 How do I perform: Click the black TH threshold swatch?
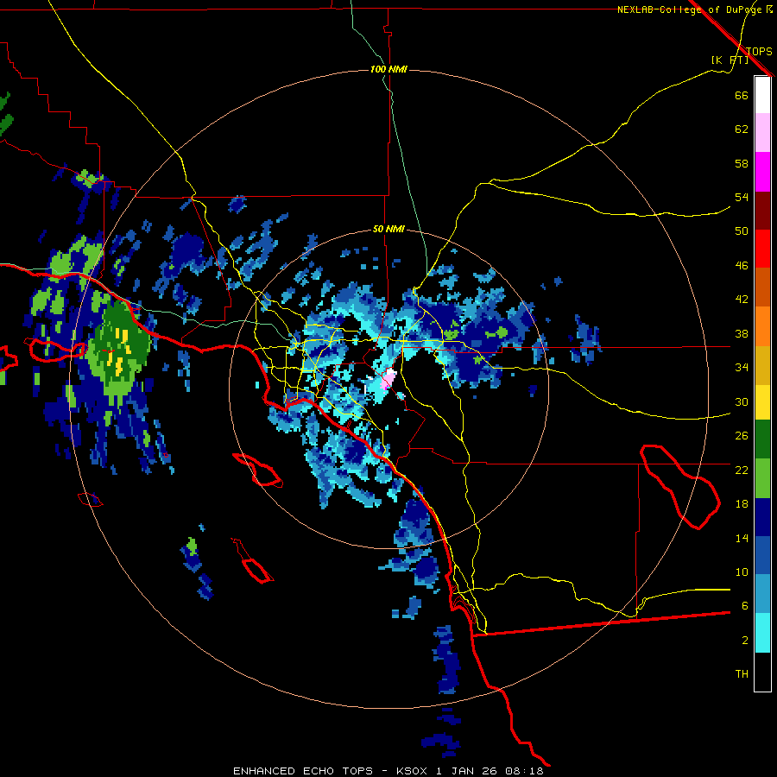tap(762, 672)
